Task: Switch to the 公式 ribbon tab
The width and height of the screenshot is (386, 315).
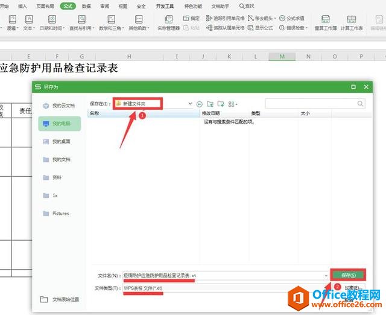Action: 68,6
